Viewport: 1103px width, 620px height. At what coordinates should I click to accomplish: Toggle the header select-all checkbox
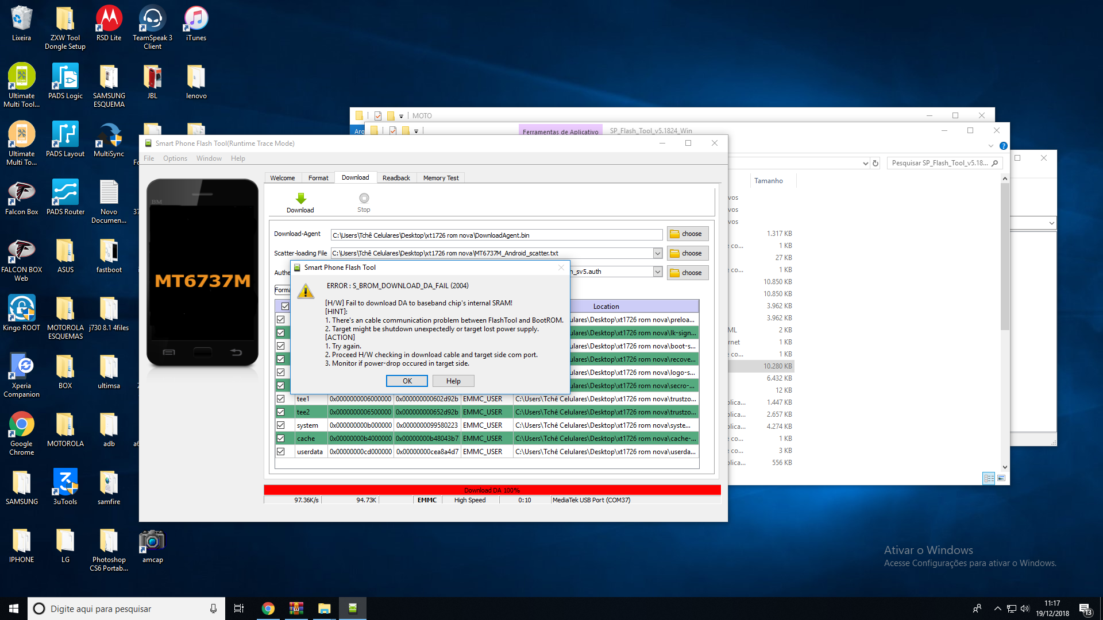pos(285,307)
